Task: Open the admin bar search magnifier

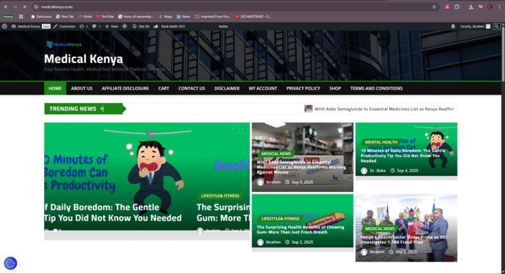Action: [496, 26]
